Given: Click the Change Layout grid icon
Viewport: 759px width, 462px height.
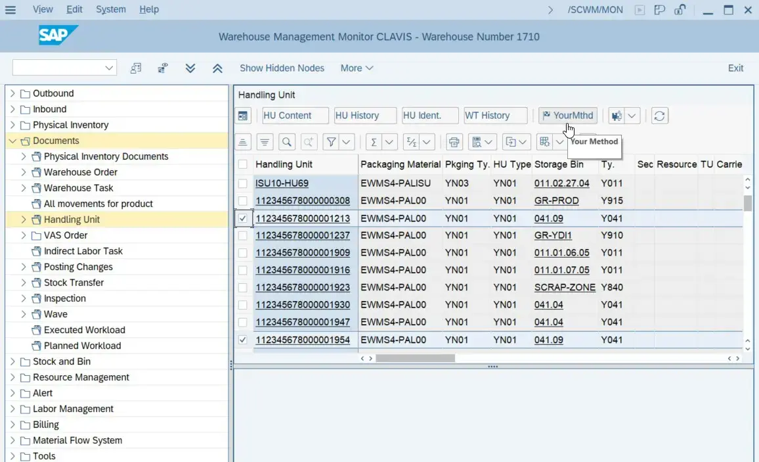Looking at the screenshot, I should pyautogui.click(x=544, y=142).
